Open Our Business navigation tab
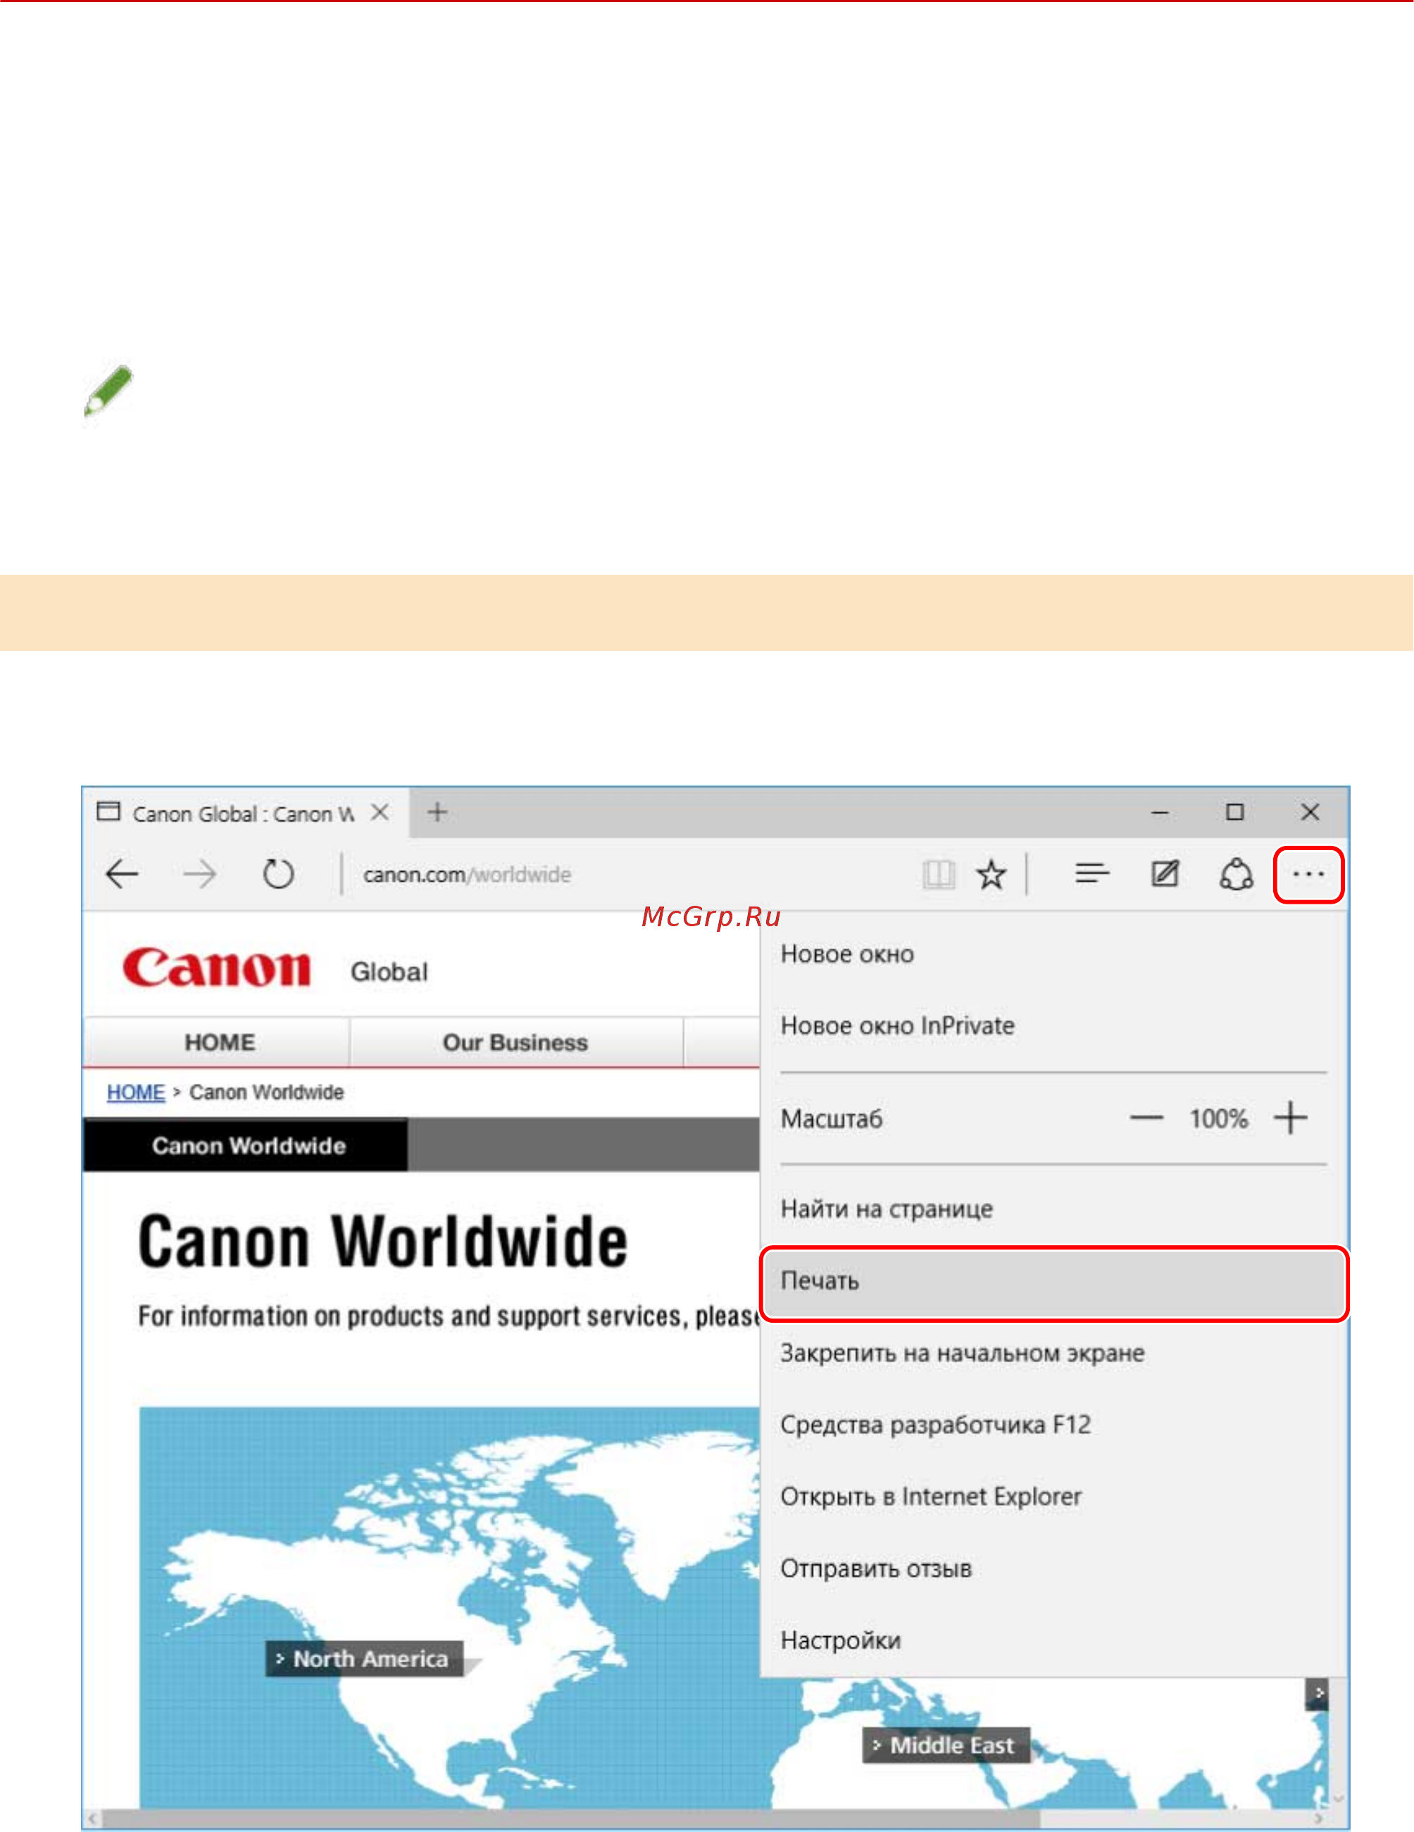 point(515,1042)
